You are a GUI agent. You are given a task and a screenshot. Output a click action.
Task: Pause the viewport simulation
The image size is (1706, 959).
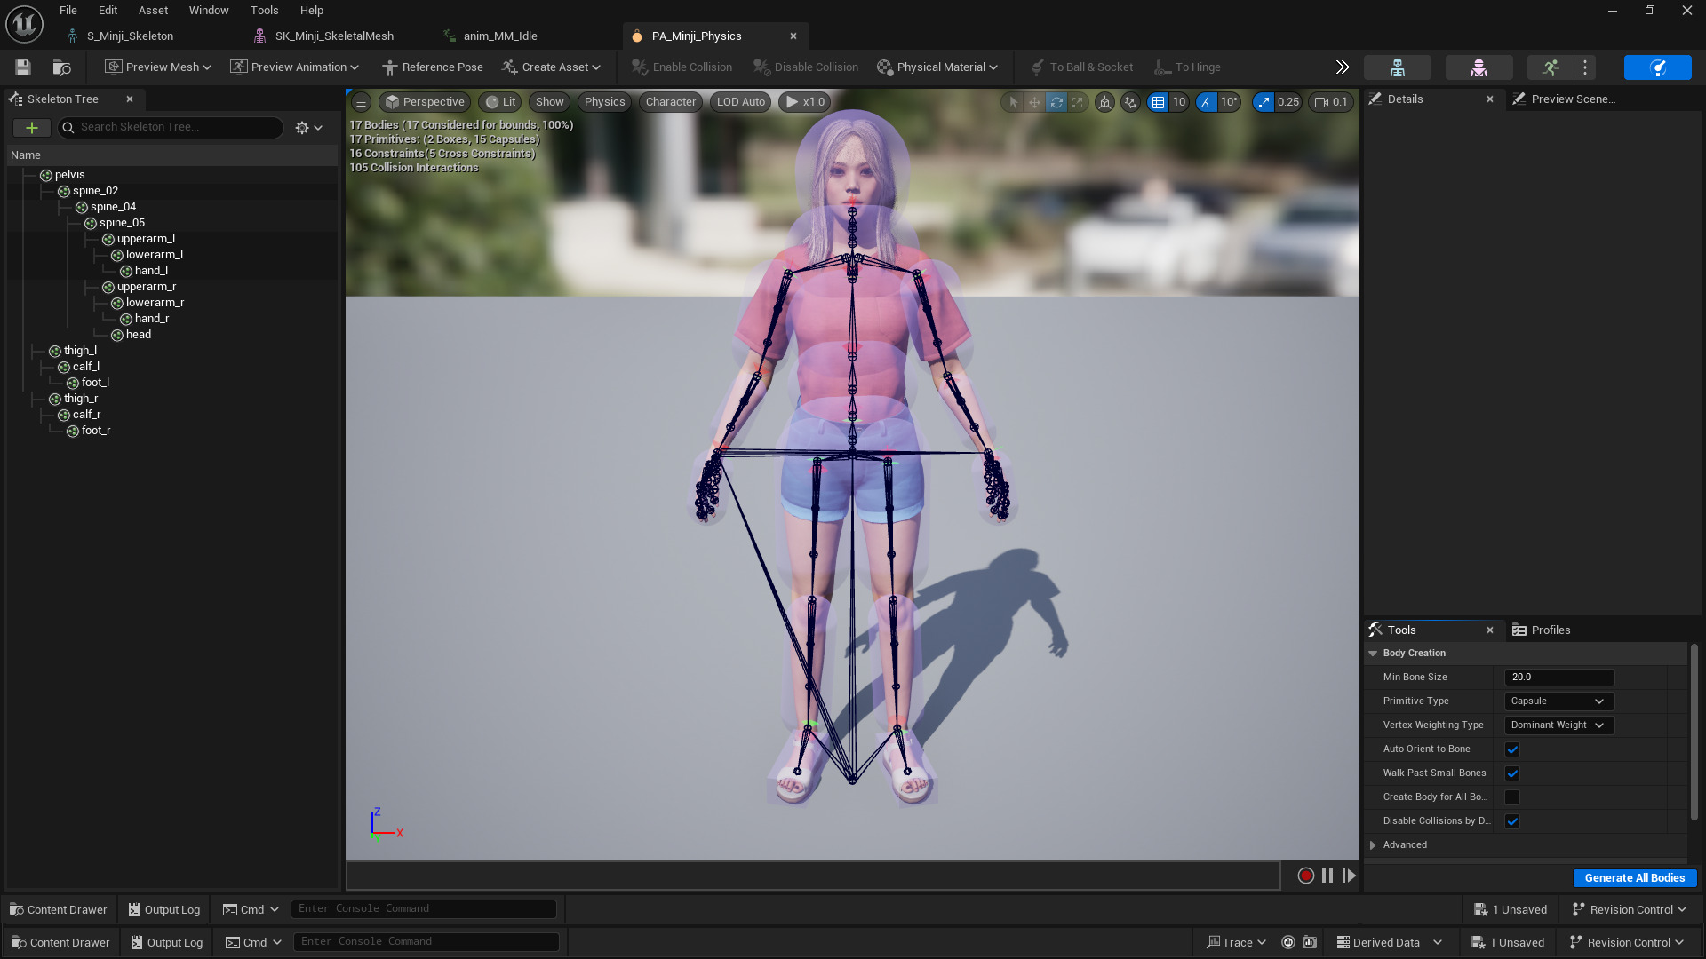[1327, 876]
